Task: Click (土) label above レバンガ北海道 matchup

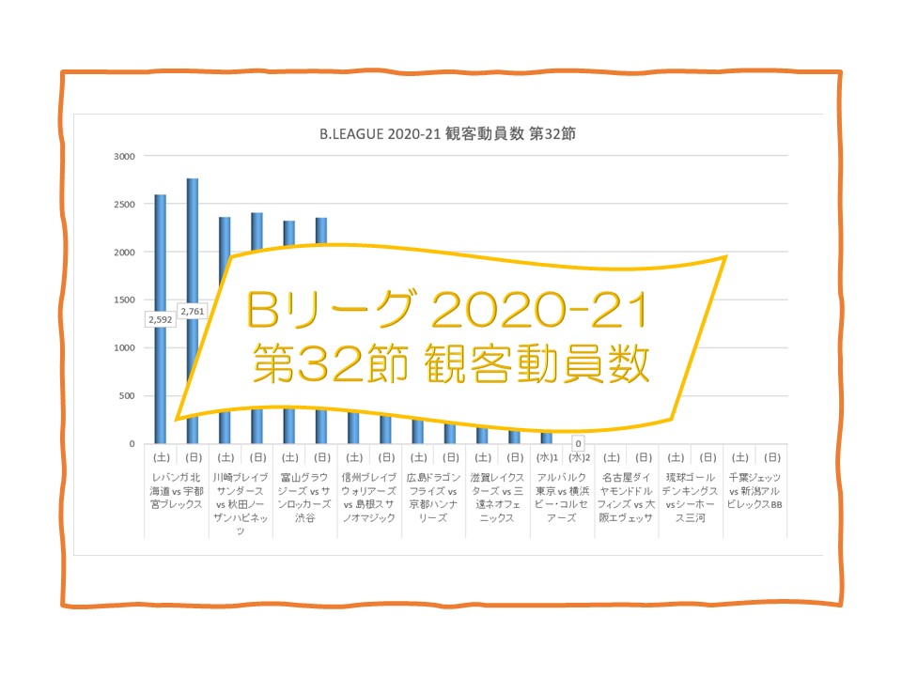Action: 161,457
